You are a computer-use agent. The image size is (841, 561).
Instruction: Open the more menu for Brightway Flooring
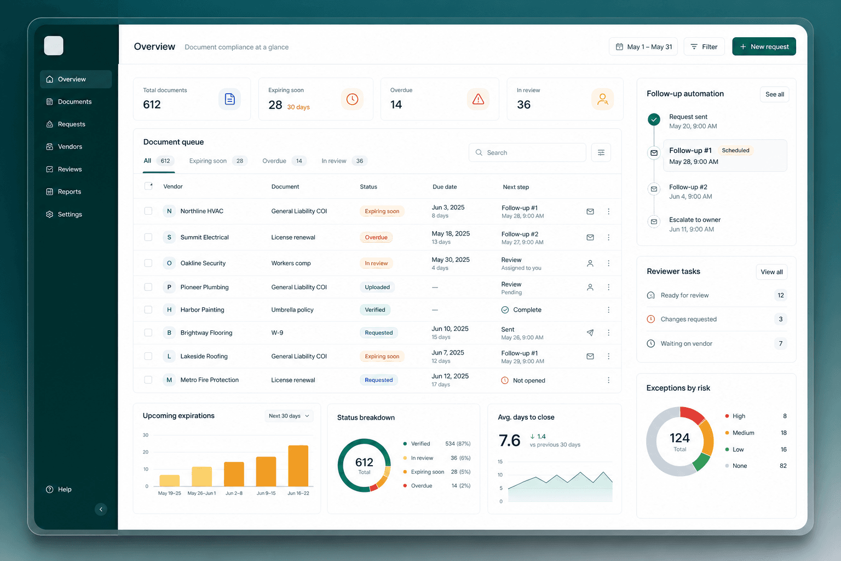(x=608, y=333)
